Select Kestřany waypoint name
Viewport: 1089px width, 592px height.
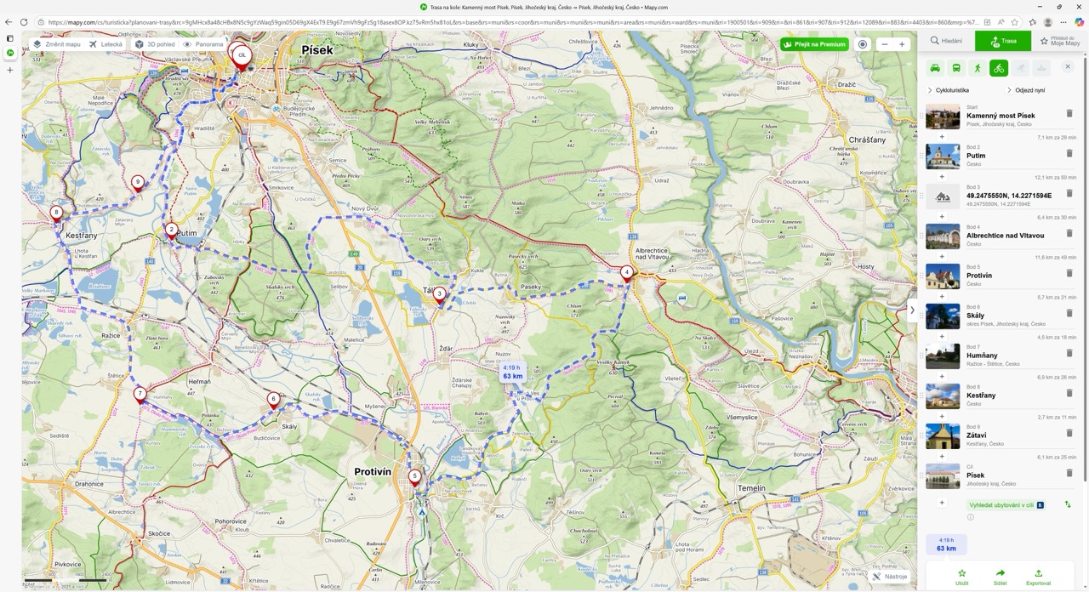click(981, 396)
